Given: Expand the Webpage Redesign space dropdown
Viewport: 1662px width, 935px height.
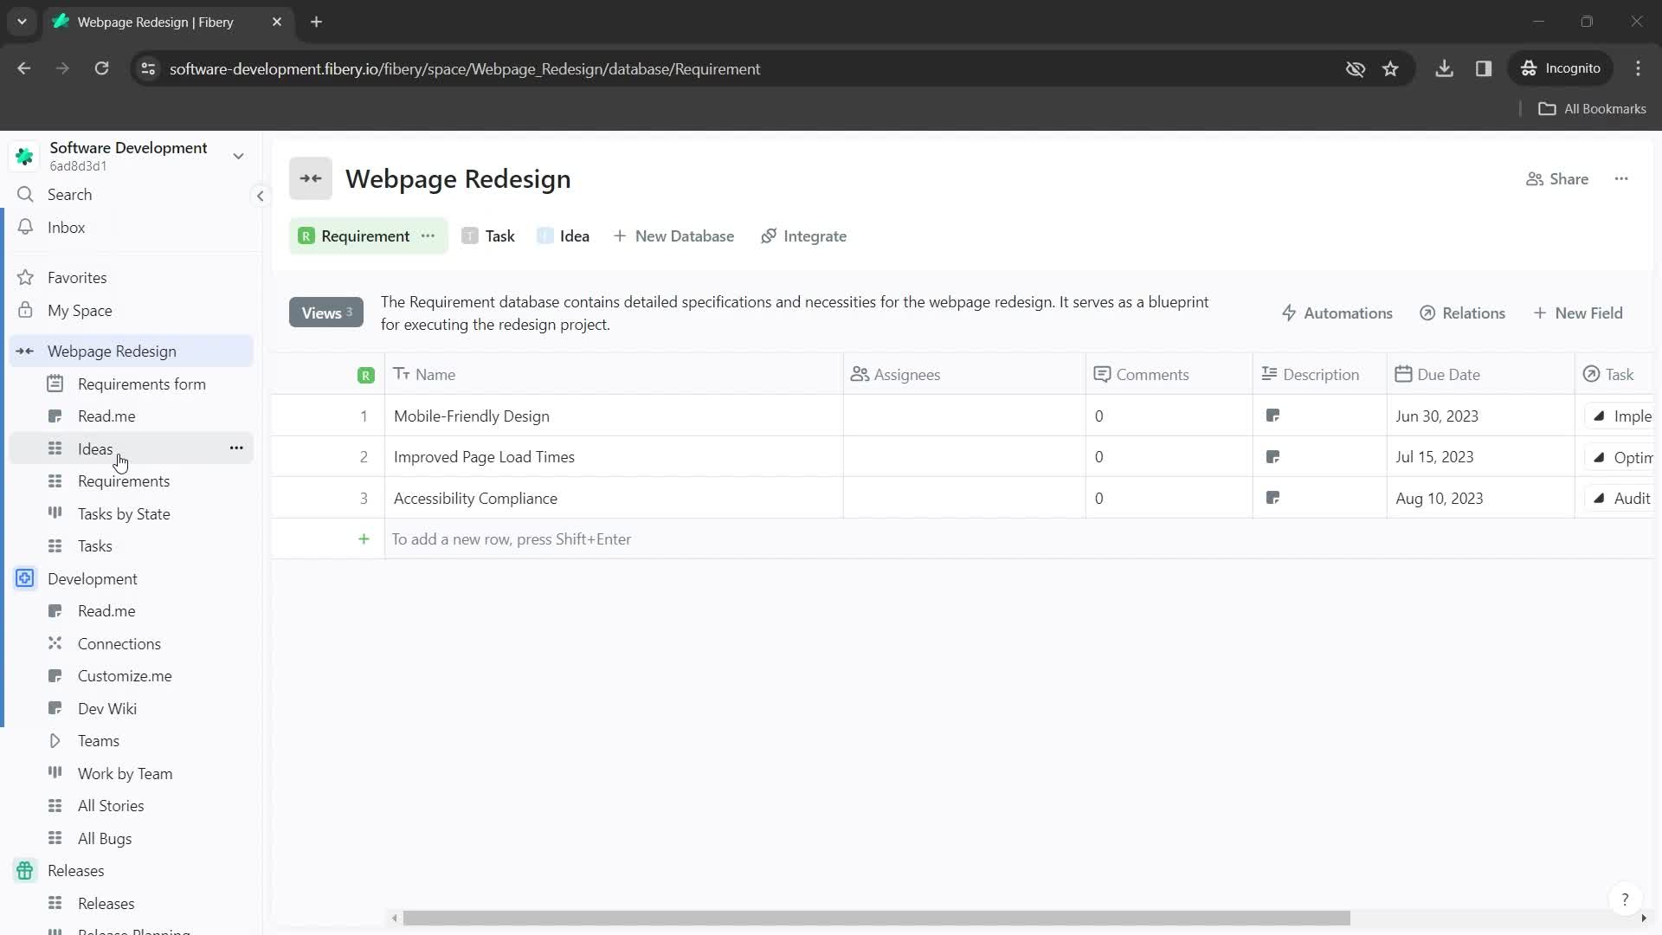Looking at the screenshot, I should [x=24, y=351].
